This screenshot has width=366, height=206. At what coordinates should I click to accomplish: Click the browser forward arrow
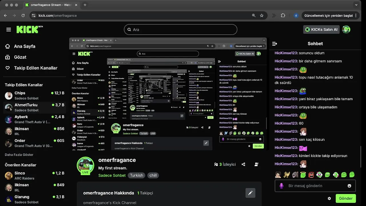click(14, 15)
